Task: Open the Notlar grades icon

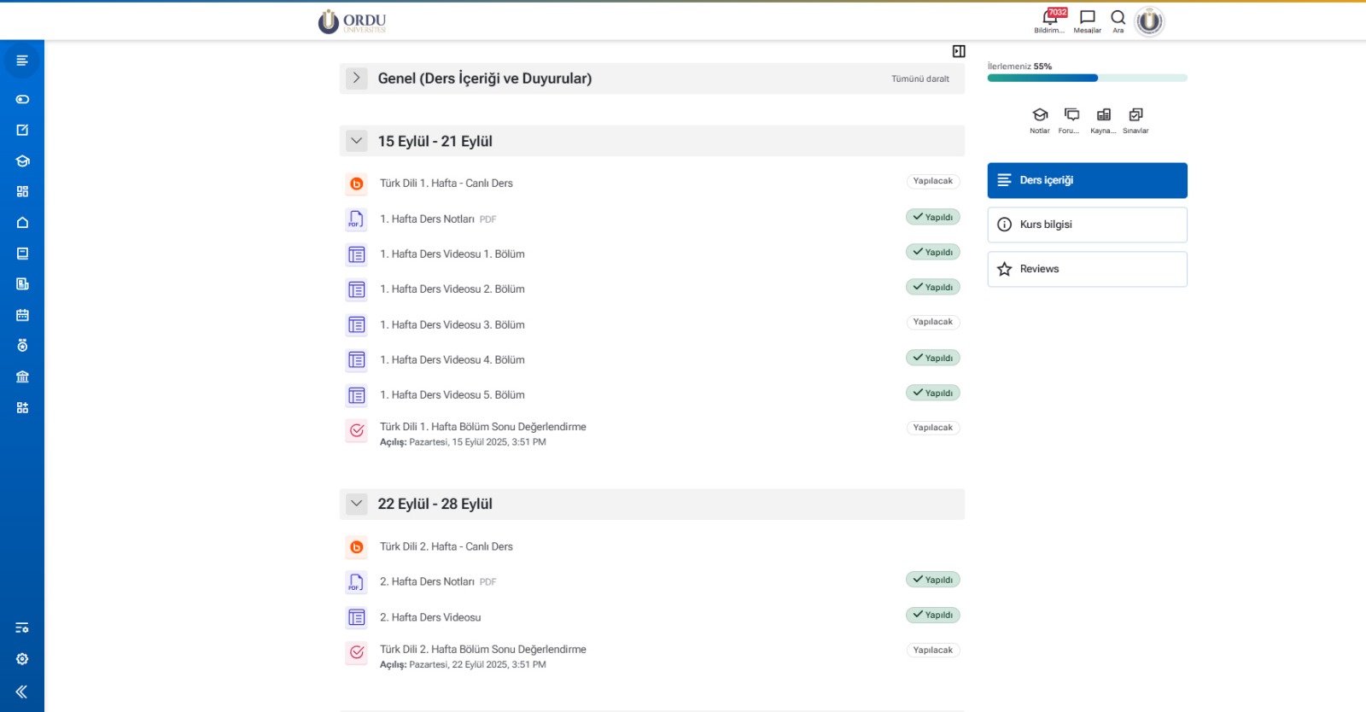Action: (1039, 116)
